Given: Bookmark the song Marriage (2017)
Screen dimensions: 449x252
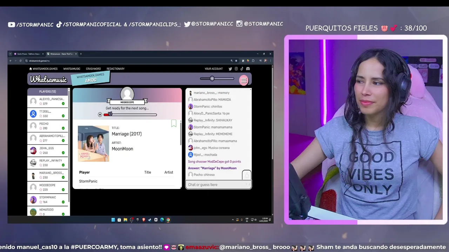Looking at the screenshot, I should tap(174, 123).
